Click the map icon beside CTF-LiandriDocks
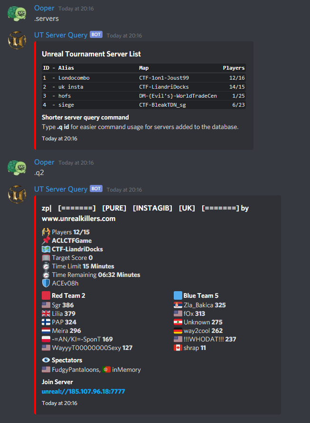The height and width of the screenshot is (423, 310). [46, 249]
